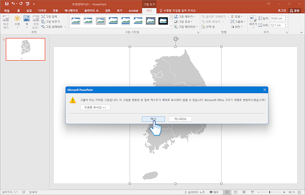Click the Redo icon in title bar

(x=21, y=4)
